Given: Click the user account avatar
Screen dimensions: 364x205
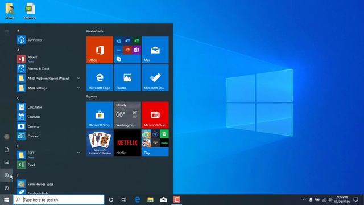Looking at the screenshot, I should (x=6, y=137).
